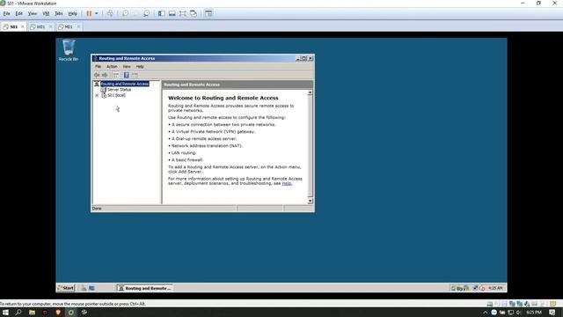Image resolution: width=563 pixels, height=317 pixels.
Task: Pause the virtual machine in VMware toolbar
Action: click(89, 13)
